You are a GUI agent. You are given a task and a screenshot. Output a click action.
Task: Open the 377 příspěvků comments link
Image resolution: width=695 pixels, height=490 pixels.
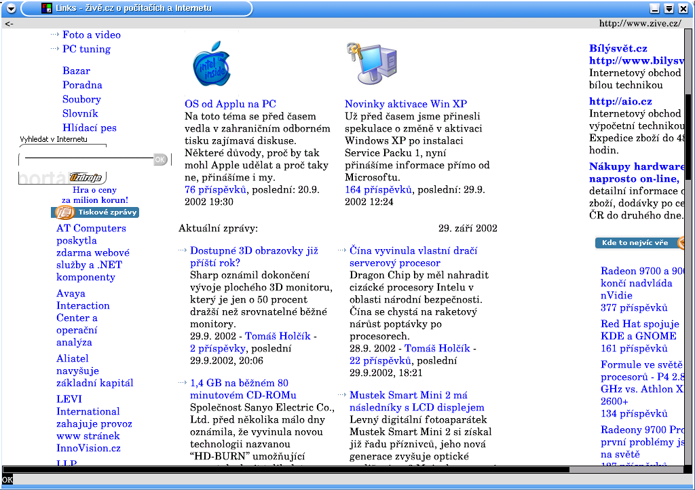[634, 308]
